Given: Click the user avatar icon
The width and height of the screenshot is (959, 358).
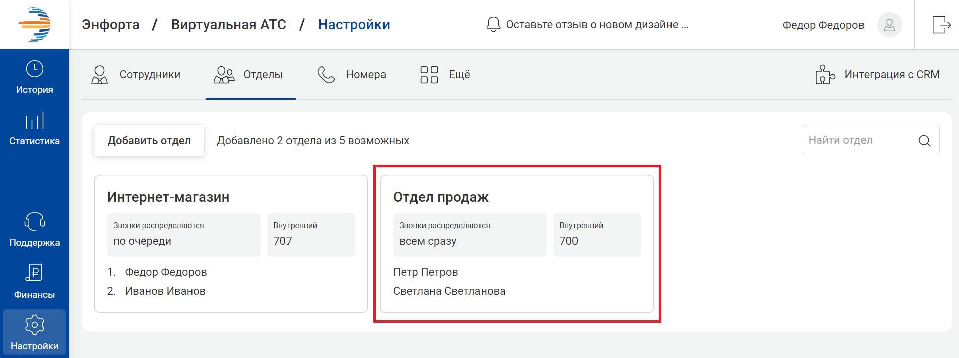Looking at the screenshot, I should (x=889, y=25).
